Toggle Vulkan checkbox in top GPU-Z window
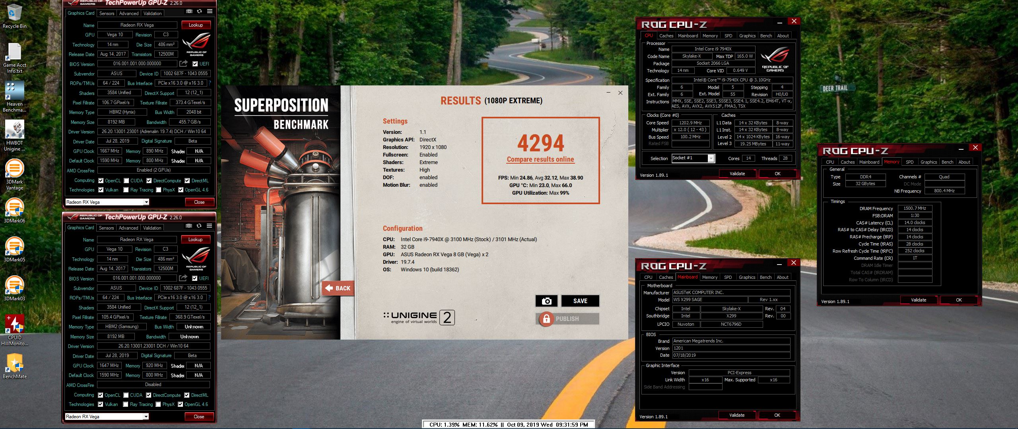The height and width of the screenshot is (429, 1018). pyautogui.click(x=101, y=190)
